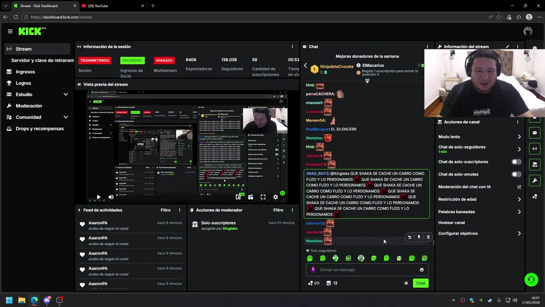
Task: Click the Enviar un mensaje input field
Action: (x=367, y=269)
